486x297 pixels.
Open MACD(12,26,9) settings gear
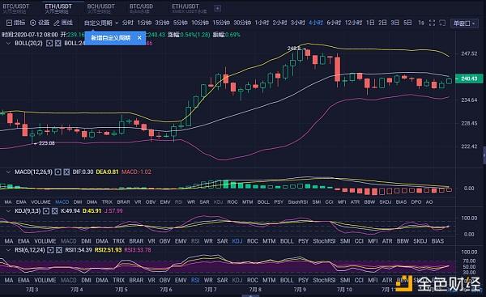tap(58, 172)
